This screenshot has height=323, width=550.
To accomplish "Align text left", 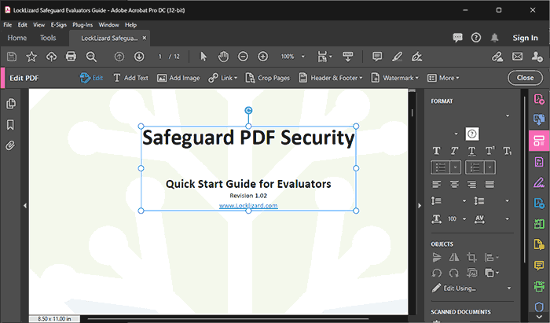I will [x=436, y=184].
